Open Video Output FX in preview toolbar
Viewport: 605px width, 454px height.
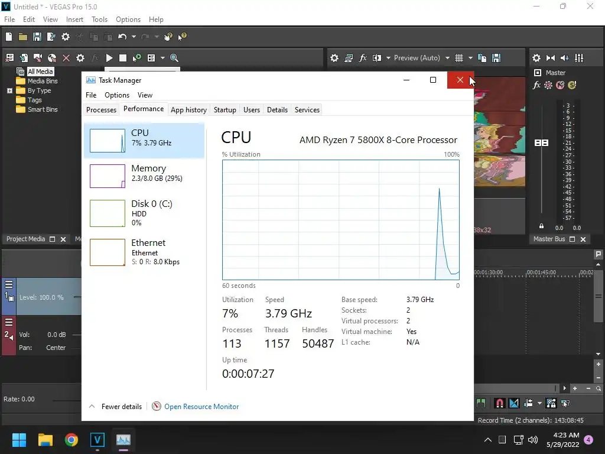[x=363, y=58]
